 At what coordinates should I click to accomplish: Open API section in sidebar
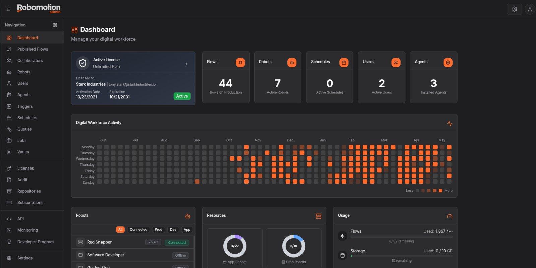[32, 219]
